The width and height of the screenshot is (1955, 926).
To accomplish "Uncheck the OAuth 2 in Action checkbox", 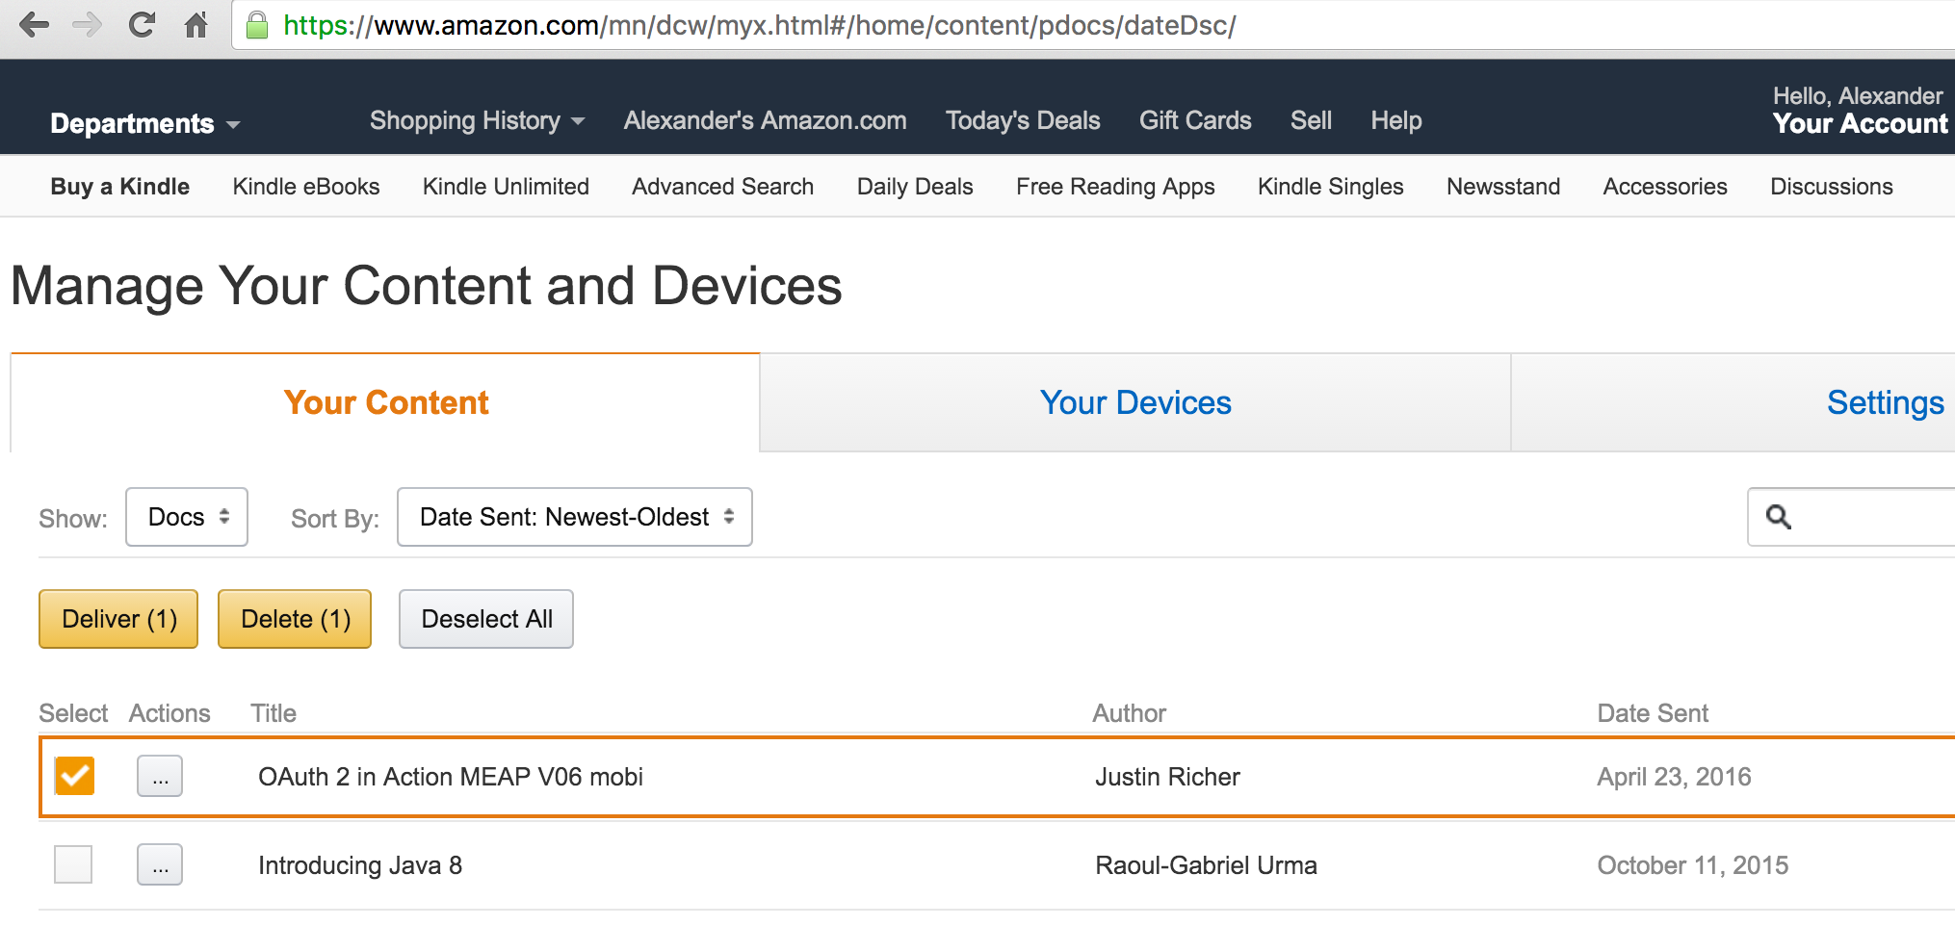I will click(74, 776).
